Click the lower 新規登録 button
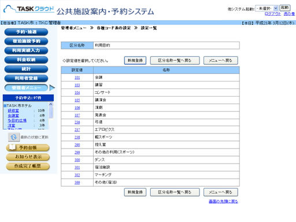296x222 pixels. [x=135, y=192]
